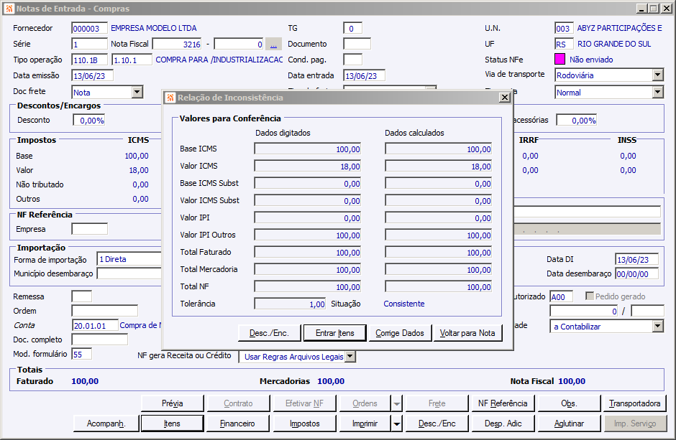
Task: Click the Desc./Enc. button in the dialog
Action: pos(268,333)
